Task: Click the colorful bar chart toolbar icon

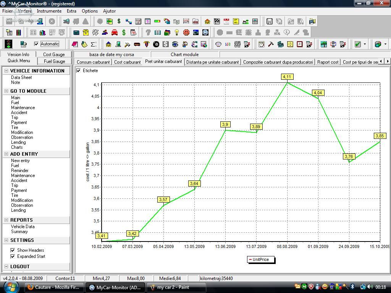Action: tap(43, 32)
